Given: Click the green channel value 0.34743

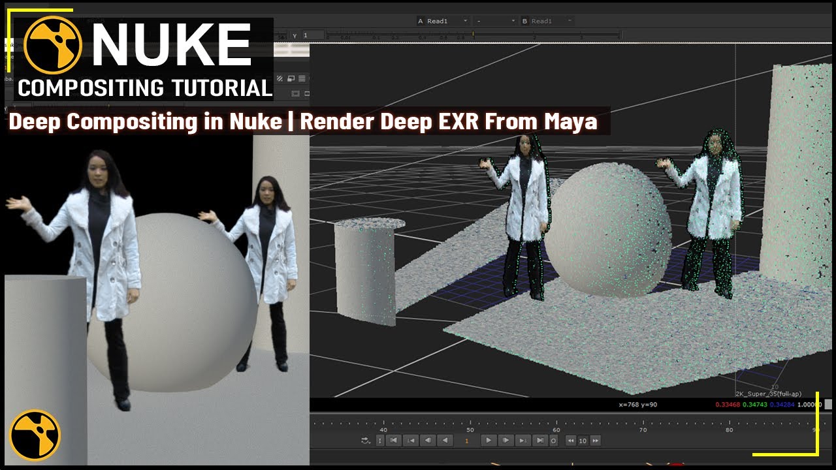Looking at the screenshot, I should coord(755,404).
